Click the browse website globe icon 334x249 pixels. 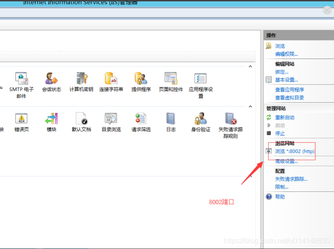coord(269,151)
